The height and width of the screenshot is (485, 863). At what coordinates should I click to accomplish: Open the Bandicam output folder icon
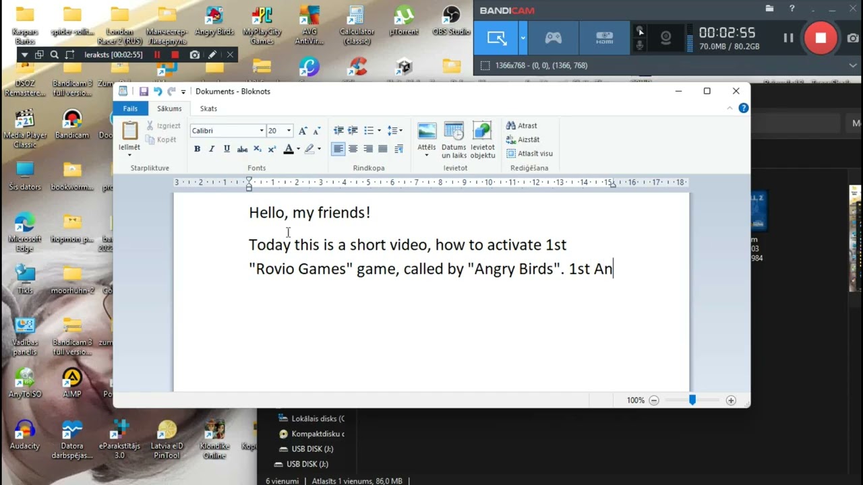769,9
